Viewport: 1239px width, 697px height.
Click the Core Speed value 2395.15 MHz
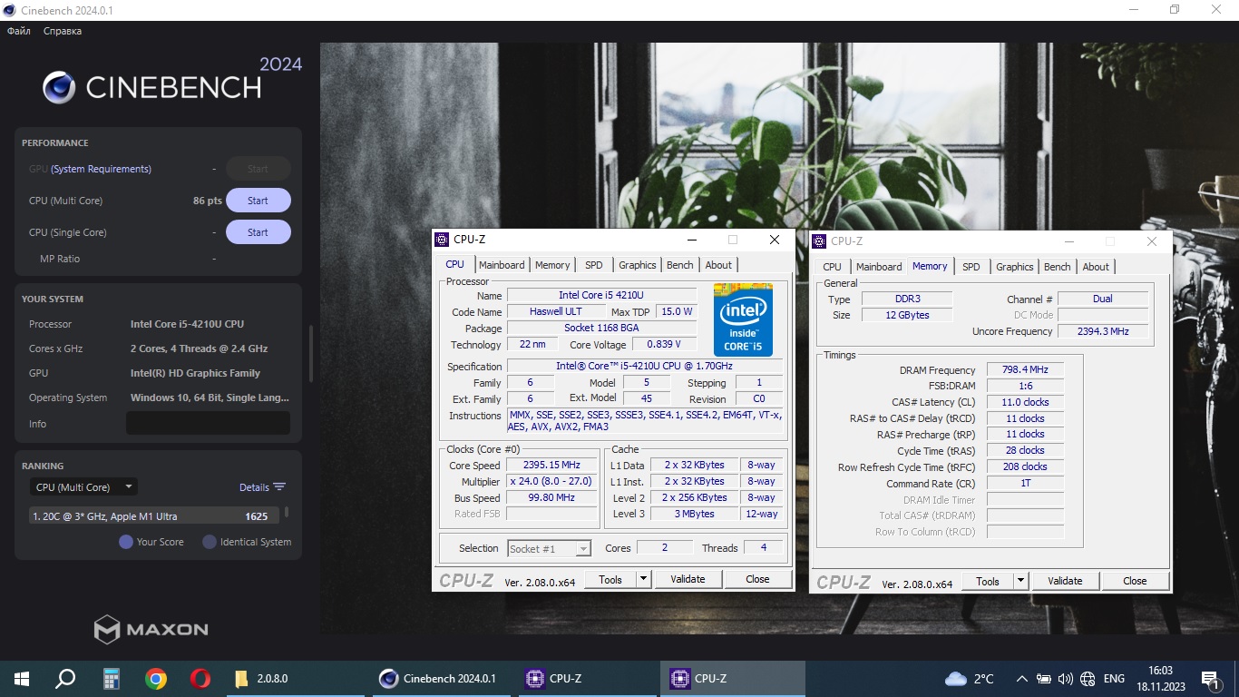551,465
